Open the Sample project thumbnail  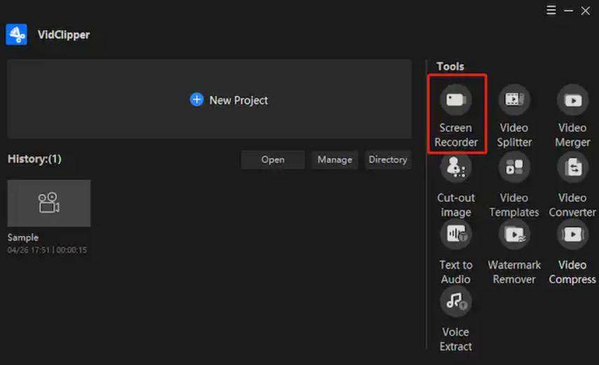click(x=49, y=203)
